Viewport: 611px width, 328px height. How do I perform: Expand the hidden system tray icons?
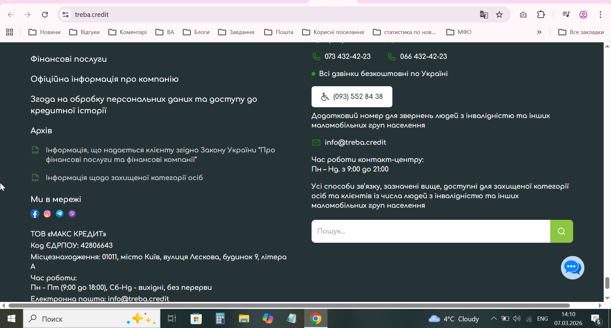pyautogui.click(x=494, y=318)
